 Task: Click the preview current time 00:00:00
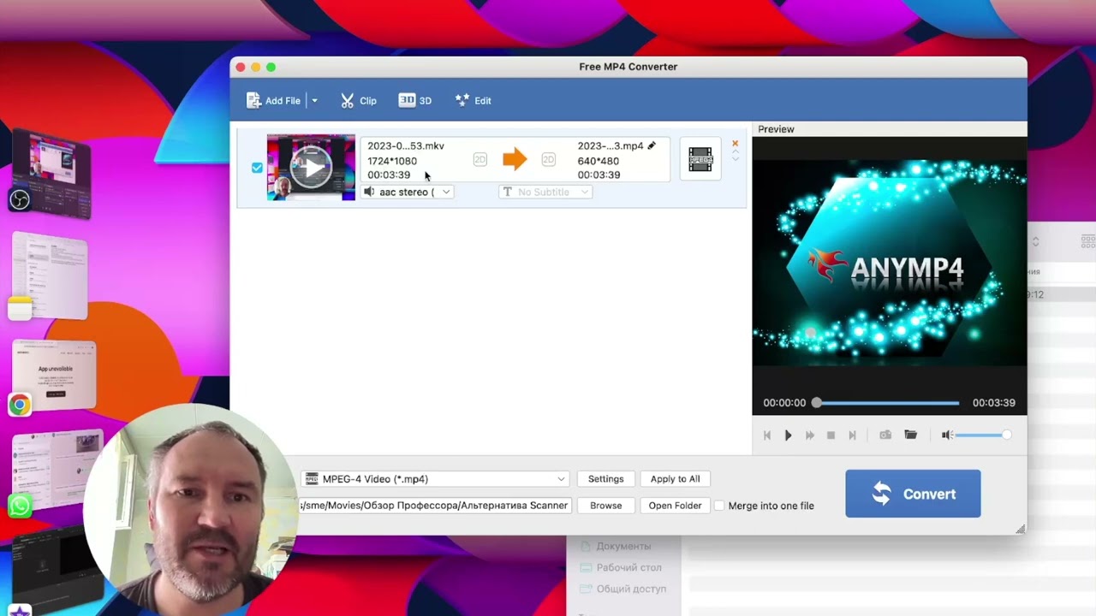click(784, 403)
